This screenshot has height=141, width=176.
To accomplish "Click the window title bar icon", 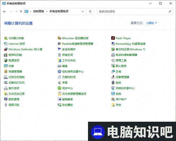I will tap(4, 3).
